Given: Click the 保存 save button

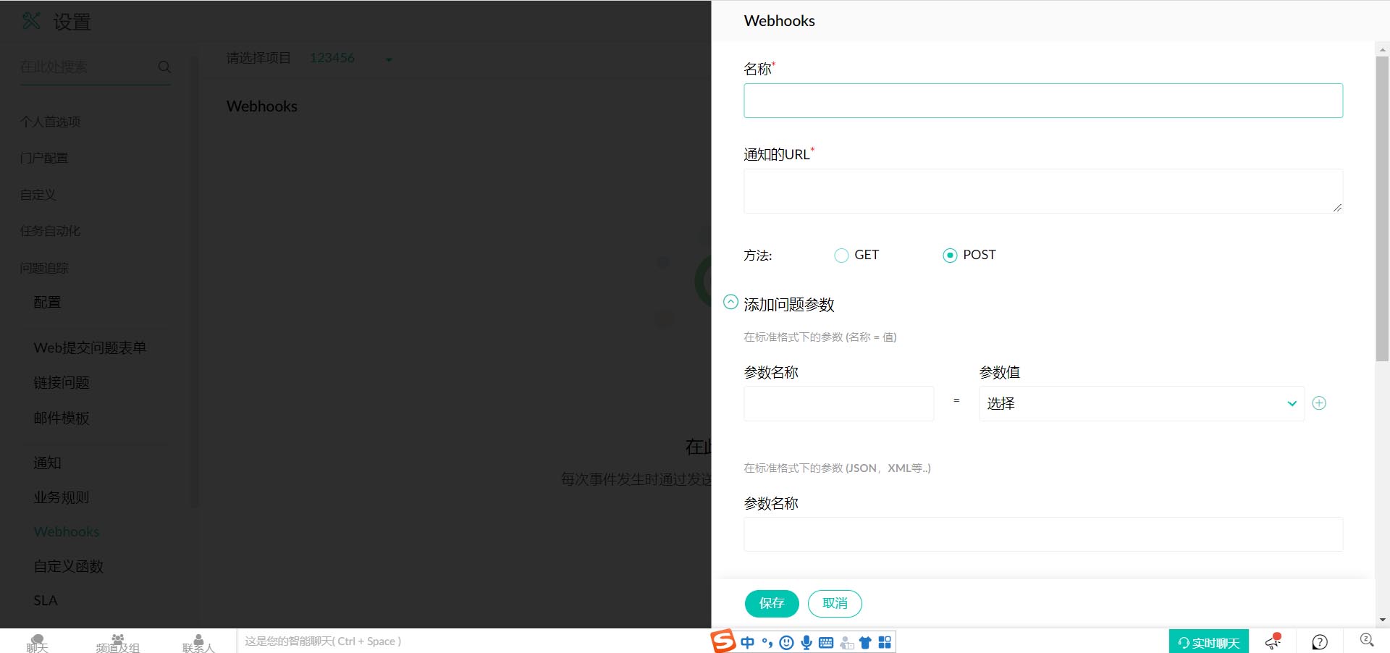Looking at the screenshot, I should (771, 603).
